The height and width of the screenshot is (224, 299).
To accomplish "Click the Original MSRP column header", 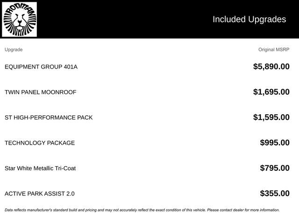I will [274, 49].
